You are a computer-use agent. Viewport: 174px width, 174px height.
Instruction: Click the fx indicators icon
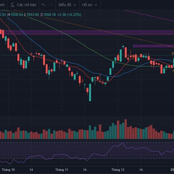pos(12,5)
